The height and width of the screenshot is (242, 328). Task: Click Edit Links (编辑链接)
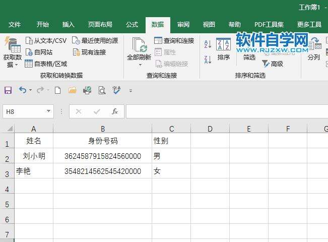(x=171, y=64)
